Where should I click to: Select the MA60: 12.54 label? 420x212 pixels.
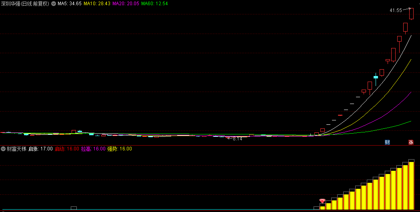154,4
